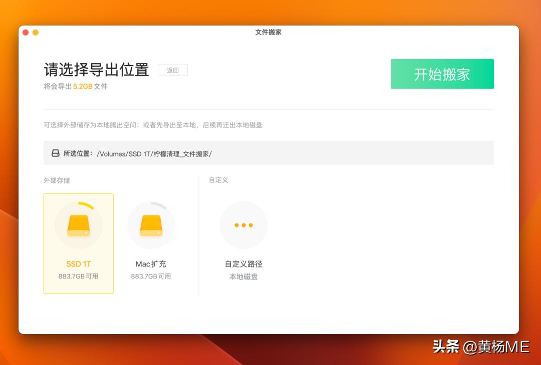The width and height of the screenshot is (541, 365).
Task: Choose the 自定义路径 local disk option
Action: coord(243,243)
